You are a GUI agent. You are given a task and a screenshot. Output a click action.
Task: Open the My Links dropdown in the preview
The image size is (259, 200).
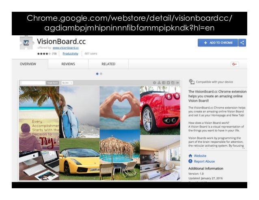coord(67,83)
